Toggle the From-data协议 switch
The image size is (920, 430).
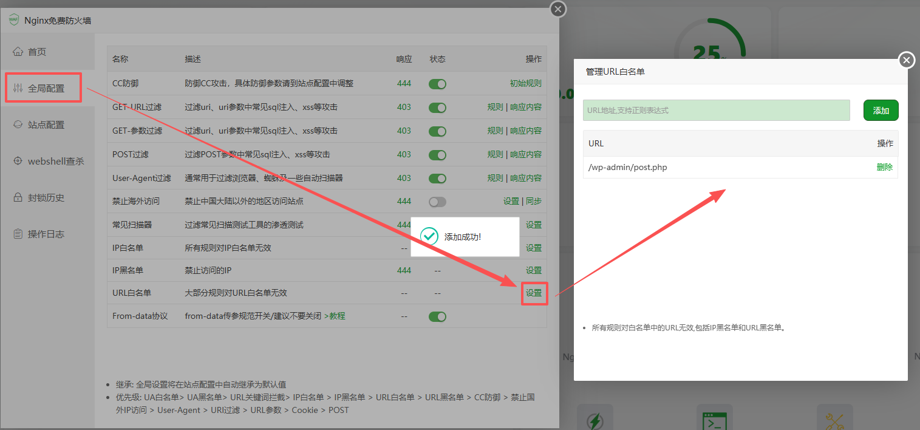click(437, 316)
